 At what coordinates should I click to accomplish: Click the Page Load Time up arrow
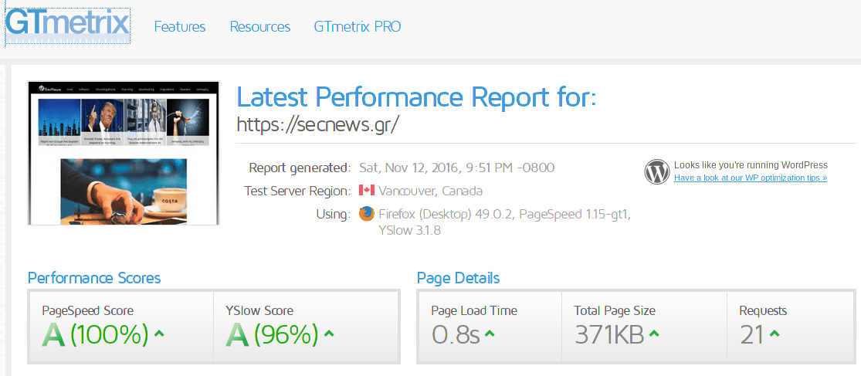click(490, 334)
